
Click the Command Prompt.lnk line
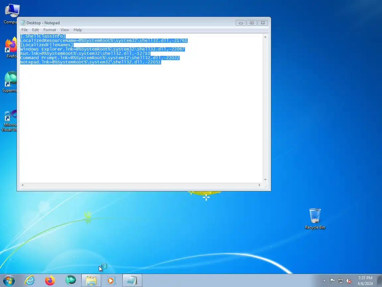100,58
